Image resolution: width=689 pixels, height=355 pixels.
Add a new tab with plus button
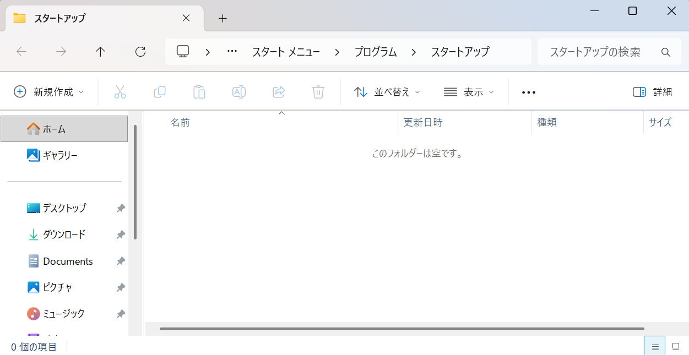(223, 18)
